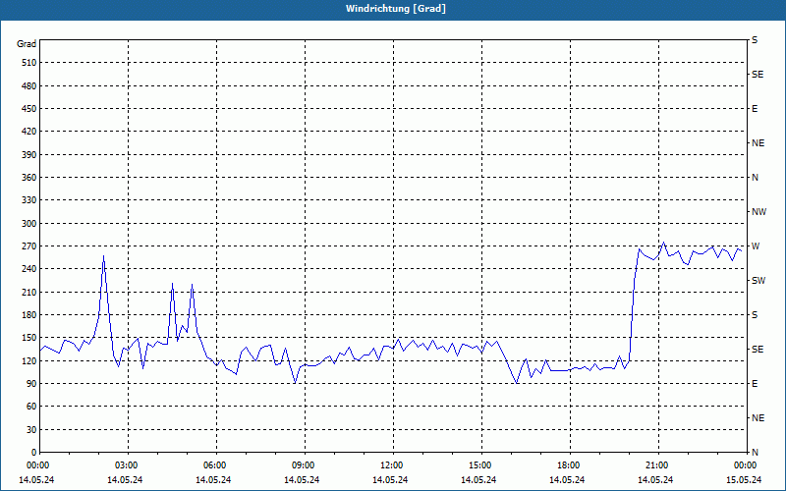Select the 510 value on the degree axis
The height and width of the screenshot is (491, 786).
click(29, 63)
